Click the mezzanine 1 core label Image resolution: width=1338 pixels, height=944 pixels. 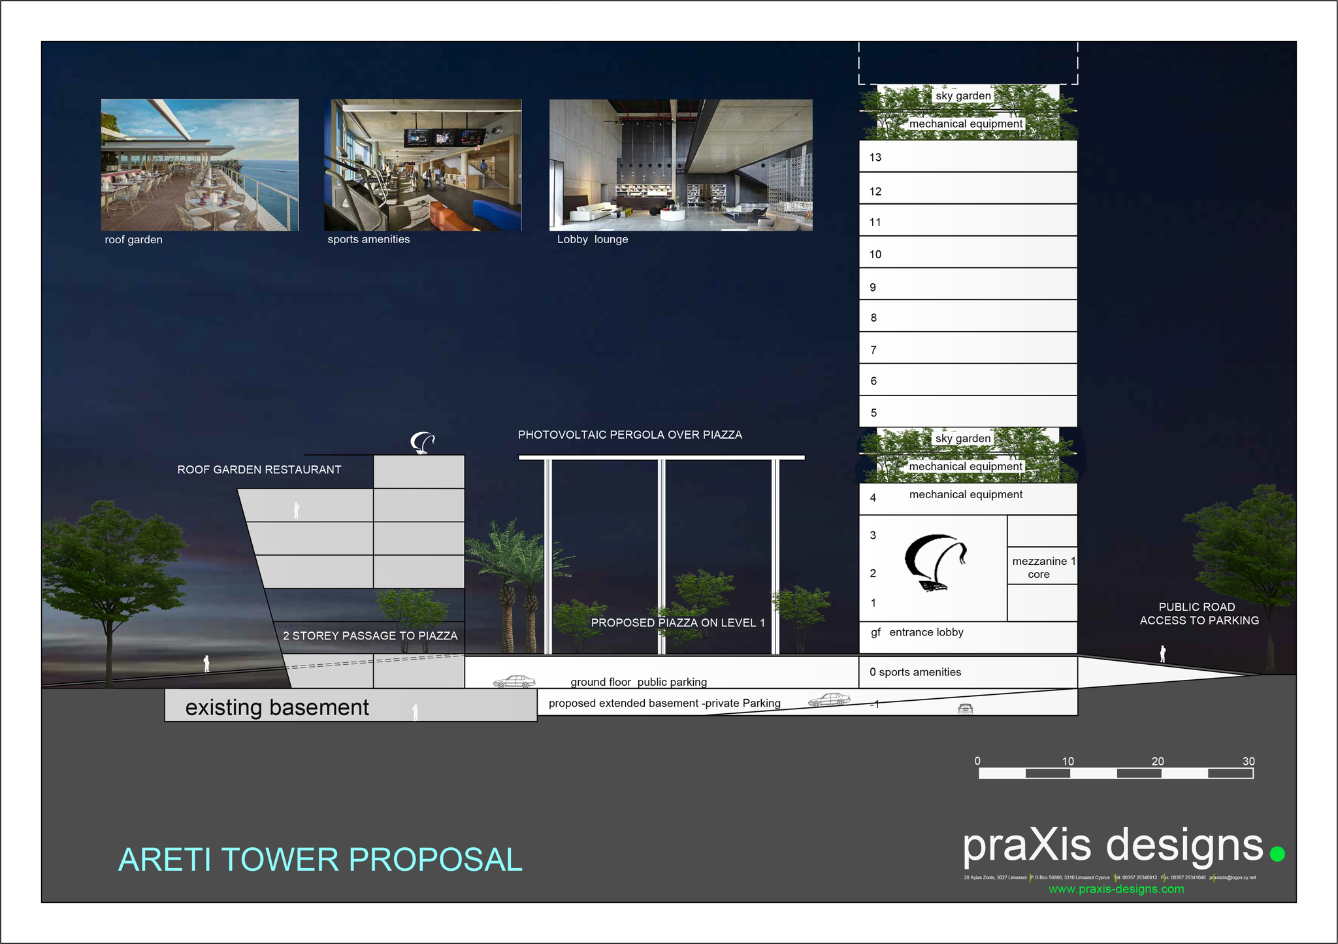point(1043,567)
